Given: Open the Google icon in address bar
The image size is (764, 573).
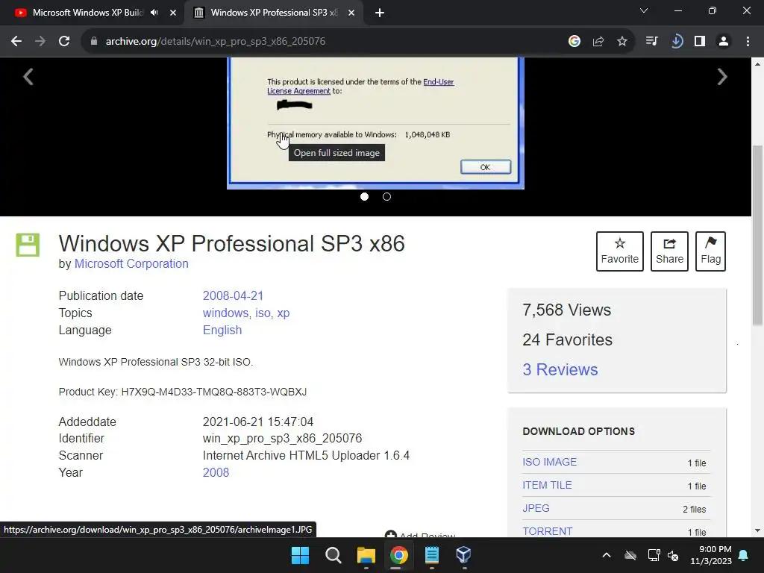Looking at the screenshot, I should pos(574,42).
